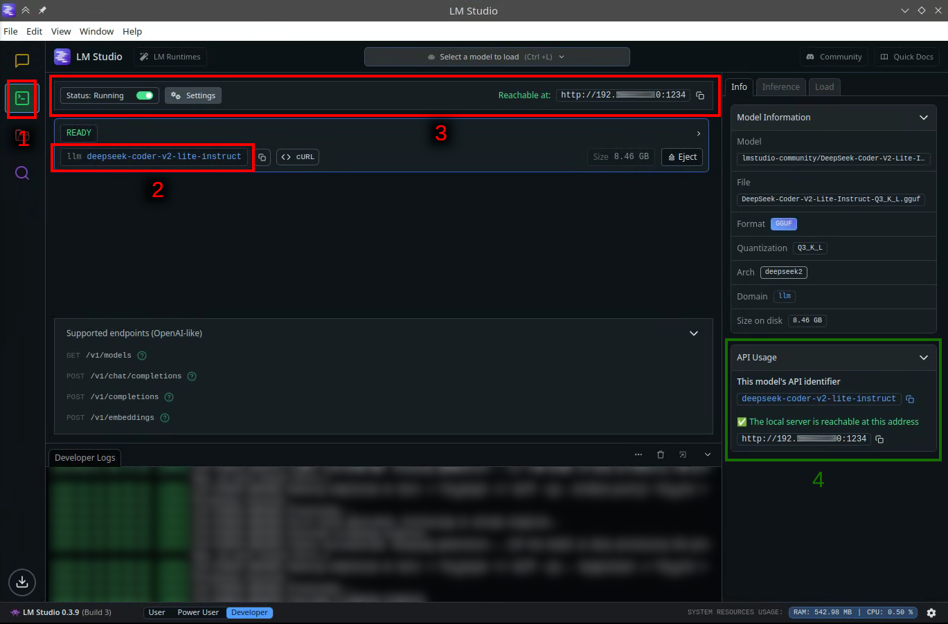Open Quick Docs

coord(906,57)
